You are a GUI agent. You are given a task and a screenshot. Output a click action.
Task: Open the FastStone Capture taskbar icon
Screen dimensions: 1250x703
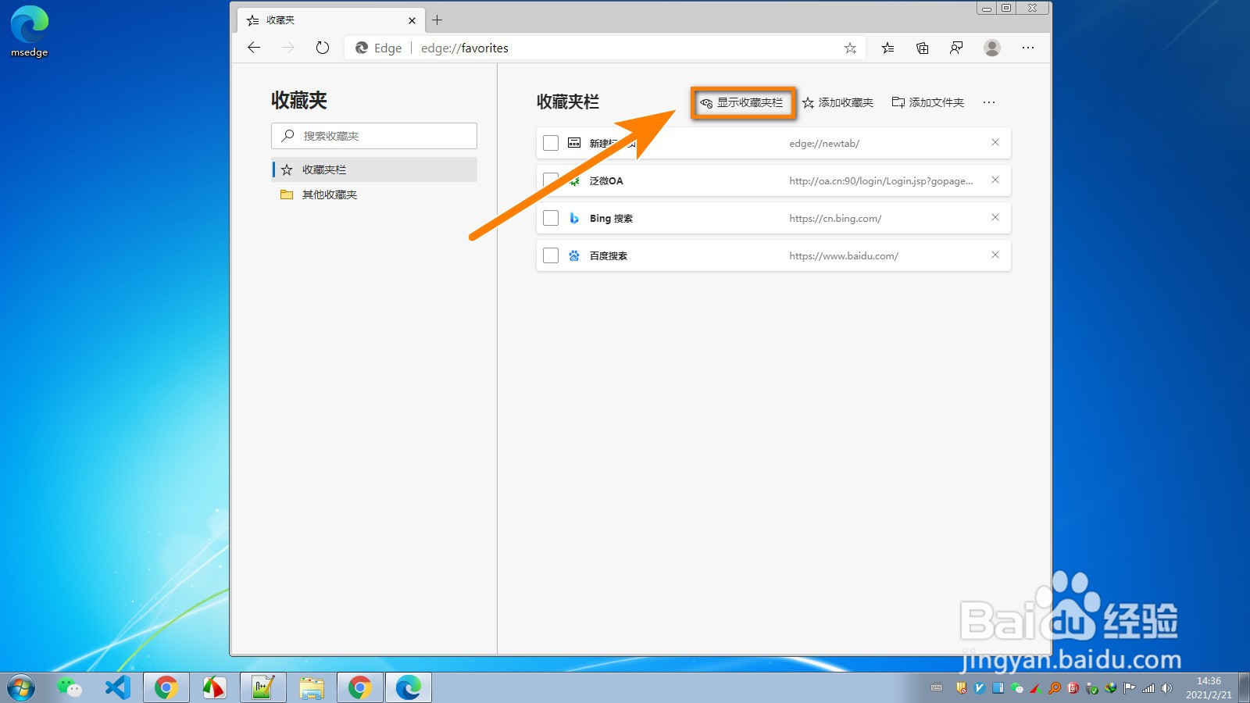pyautogui.click(x=214, y=688)
